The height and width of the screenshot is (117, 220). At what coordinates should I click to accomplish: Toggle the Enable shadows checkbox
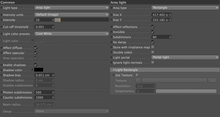(36, 65)
